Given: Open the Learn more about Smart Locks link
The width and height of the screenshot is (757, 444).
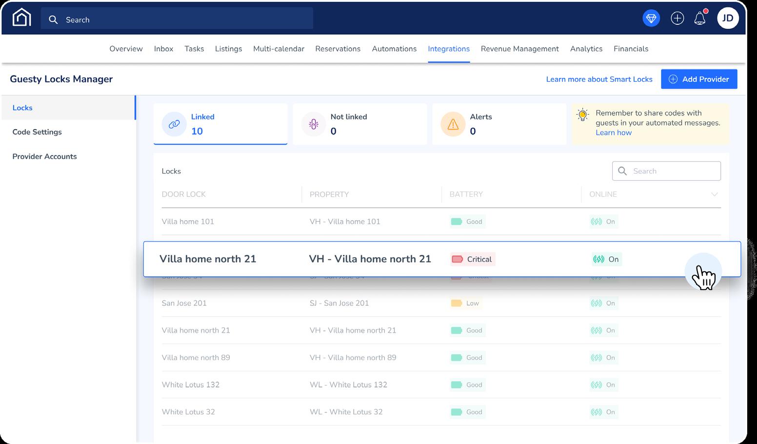Looking at the screenshot, I should pyautogui.click(x=599, y=79).
